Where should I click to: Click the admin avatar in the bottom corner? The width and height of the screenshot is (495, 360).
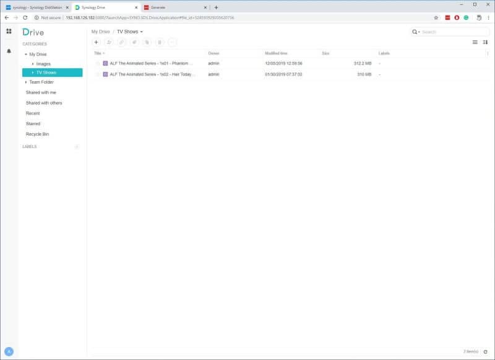click(7, 353)
